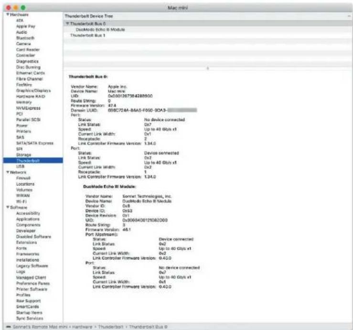
Task: Select Memory in sidebar
Action: [24, 102]
